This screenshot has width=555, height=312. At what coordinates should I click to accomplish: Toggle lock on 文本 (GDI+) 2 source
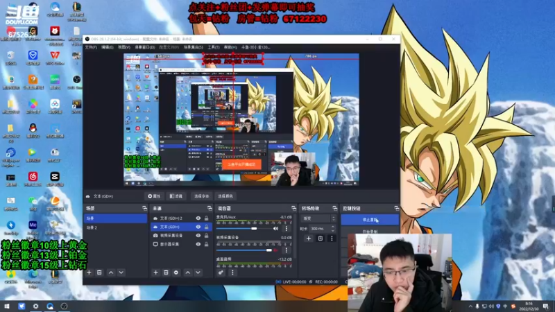point(206,218)
